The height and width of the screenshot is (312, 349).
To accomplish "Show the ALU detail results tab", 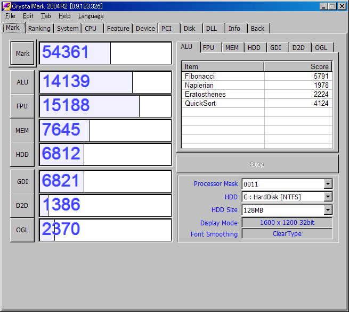I will (x=189, y=47).
